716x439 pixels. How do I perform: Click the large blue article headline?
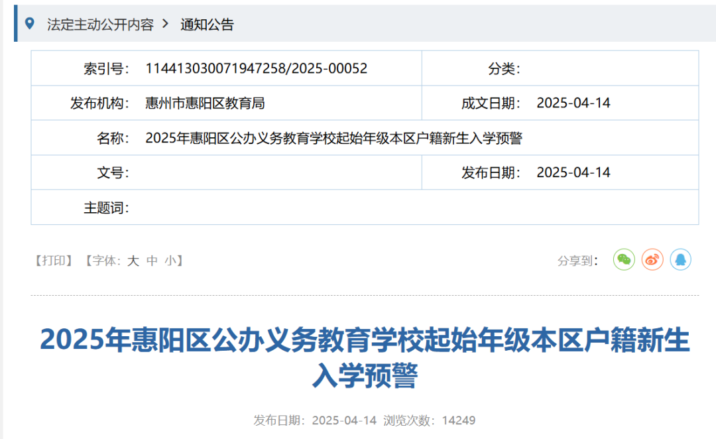(365, 357)
